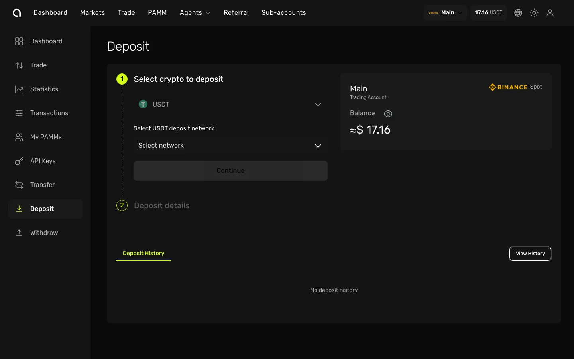
Task: Click the Transfer arrows icon in sidebar
Action: pyautogui.click(x=19, y=185)
